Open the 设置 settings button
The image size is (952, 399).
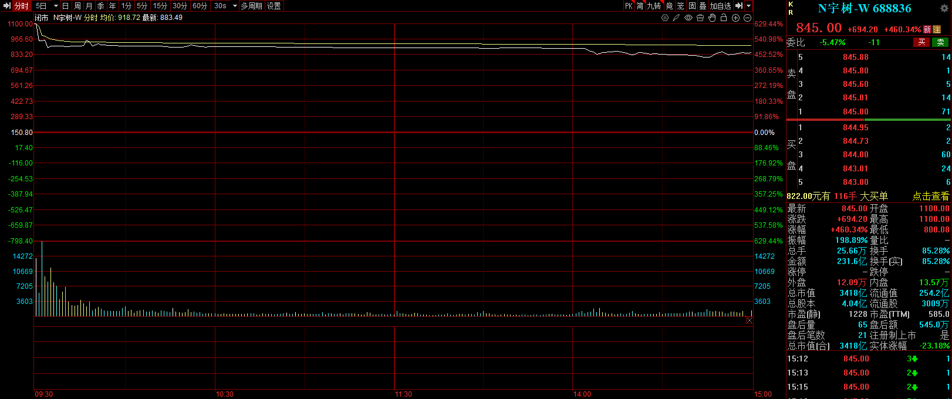point(274,6)
